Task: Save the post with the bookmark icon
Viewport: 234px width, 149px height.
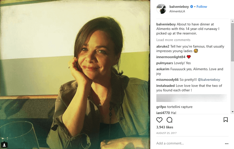Action: 226,120
